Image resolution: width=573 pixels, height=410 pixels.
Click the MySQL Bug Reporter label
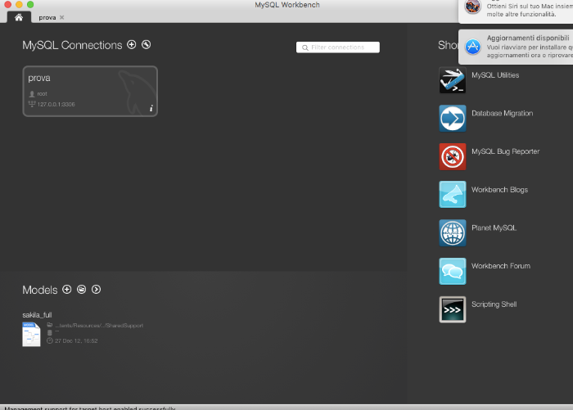point(505,151)
